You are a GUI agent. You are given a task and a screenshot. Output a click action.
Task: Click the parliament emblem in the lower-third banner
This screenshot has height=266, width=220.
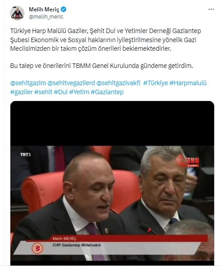[37, 248]
